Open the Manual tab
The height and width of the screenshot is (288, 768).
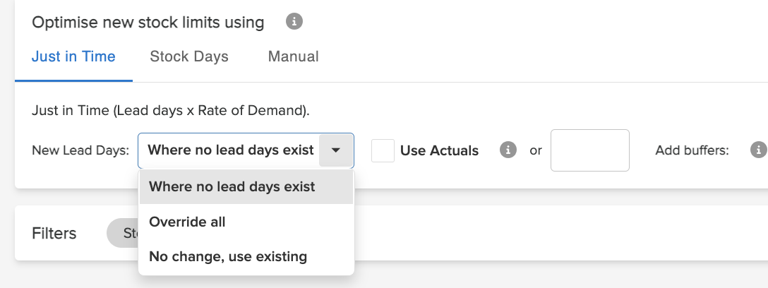click(294, 56)
